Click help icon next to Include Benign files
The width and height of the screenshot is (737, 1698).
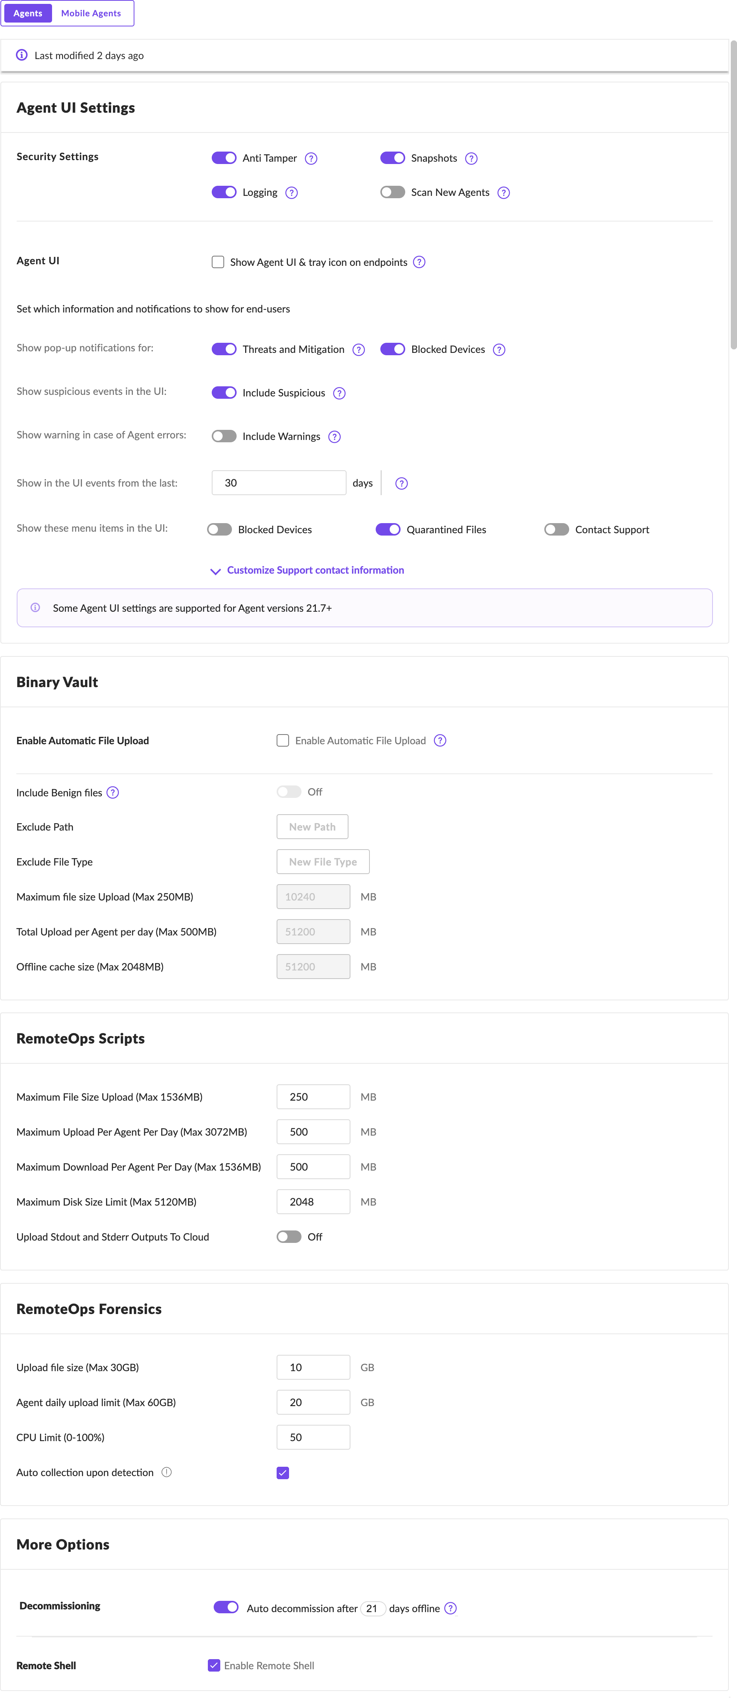tap(113, 792)
